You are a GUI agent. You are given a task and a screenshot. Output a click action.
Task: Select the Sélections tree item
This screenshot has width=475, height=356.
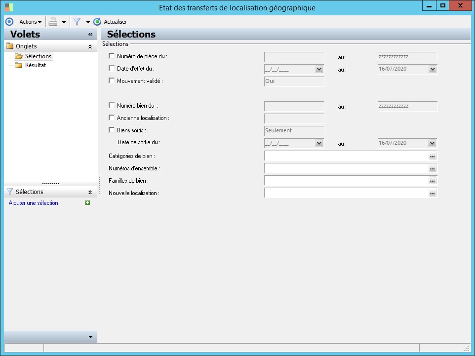point(38,56)
